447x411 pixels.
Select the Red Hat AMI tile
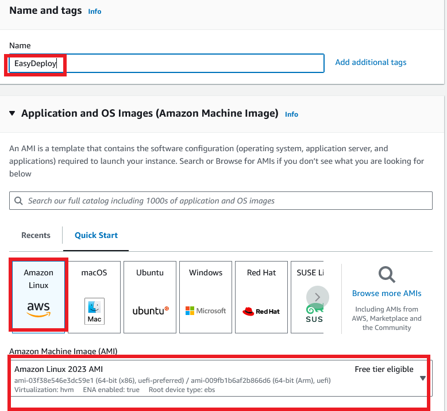261,297
